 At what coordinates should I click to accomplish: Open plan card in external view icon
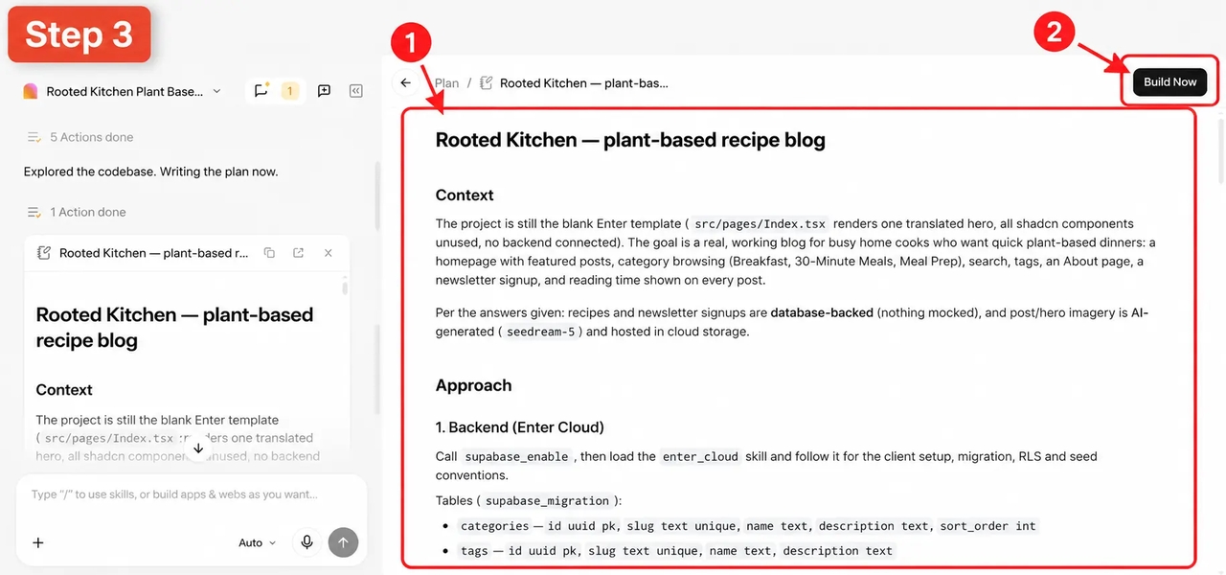pos(299,253)
